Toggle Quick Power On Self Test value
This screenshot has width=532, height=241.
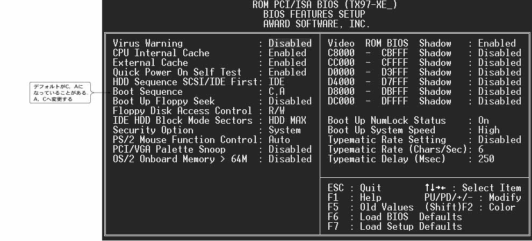coord(287,72)
